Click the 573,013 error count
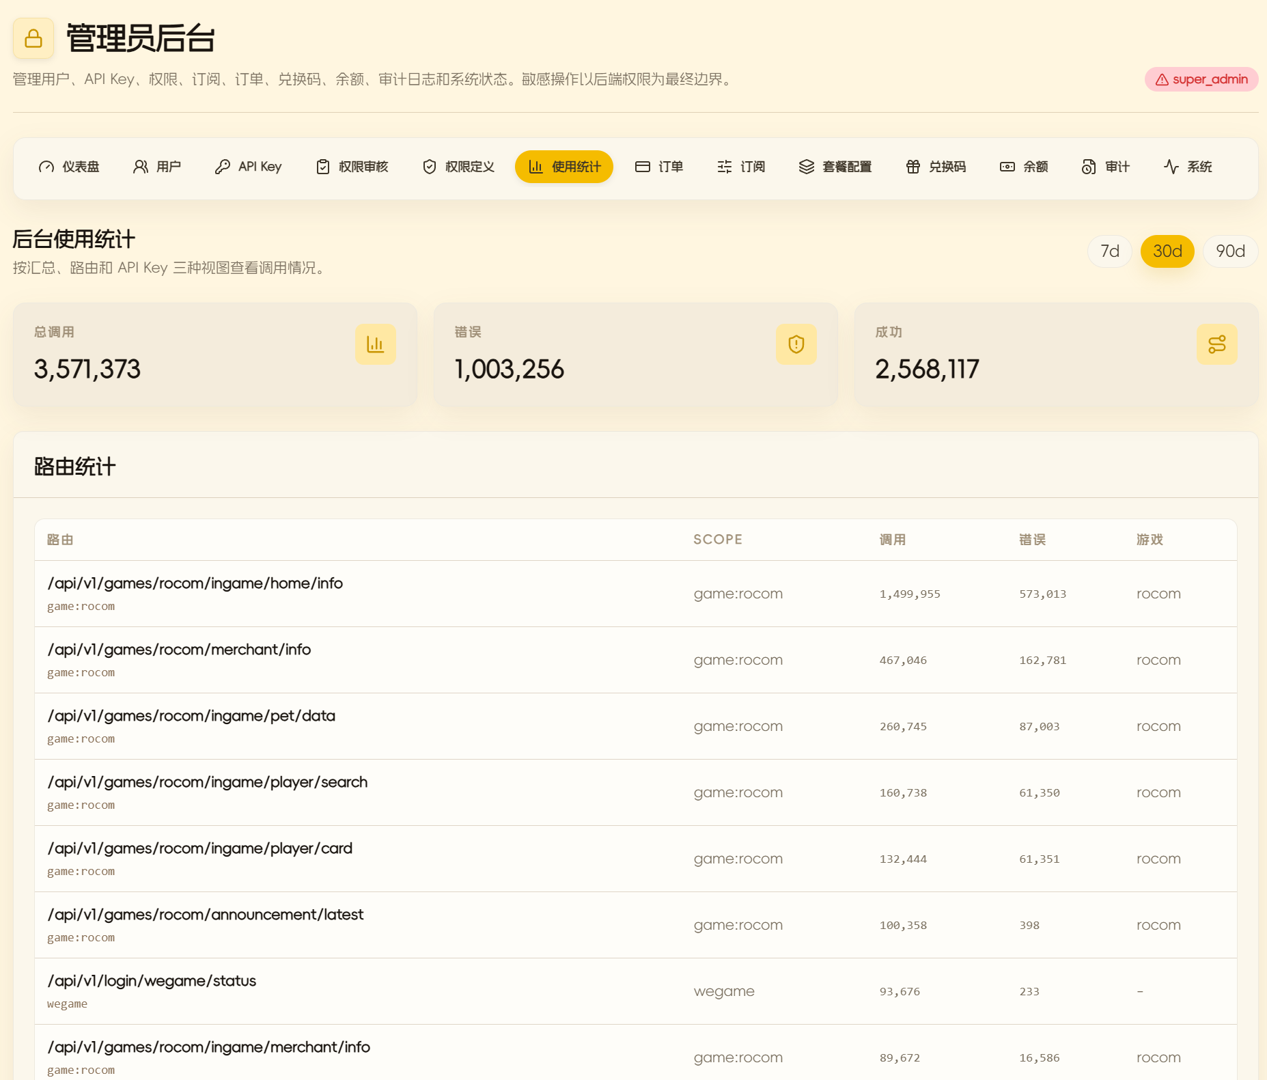The width and height of the screenshot is (1267, 1080). tap(1043, 594)
